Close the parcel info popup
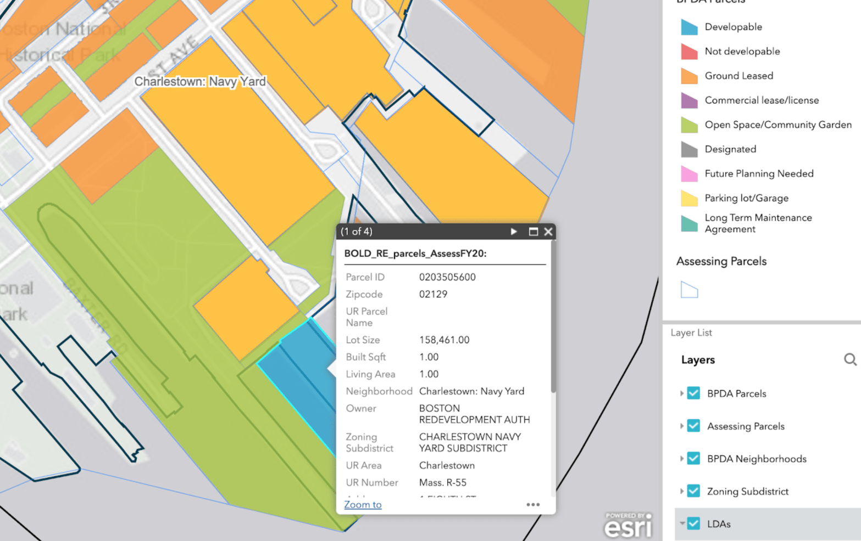Screen dimensions: 861x541 (548, 232)
